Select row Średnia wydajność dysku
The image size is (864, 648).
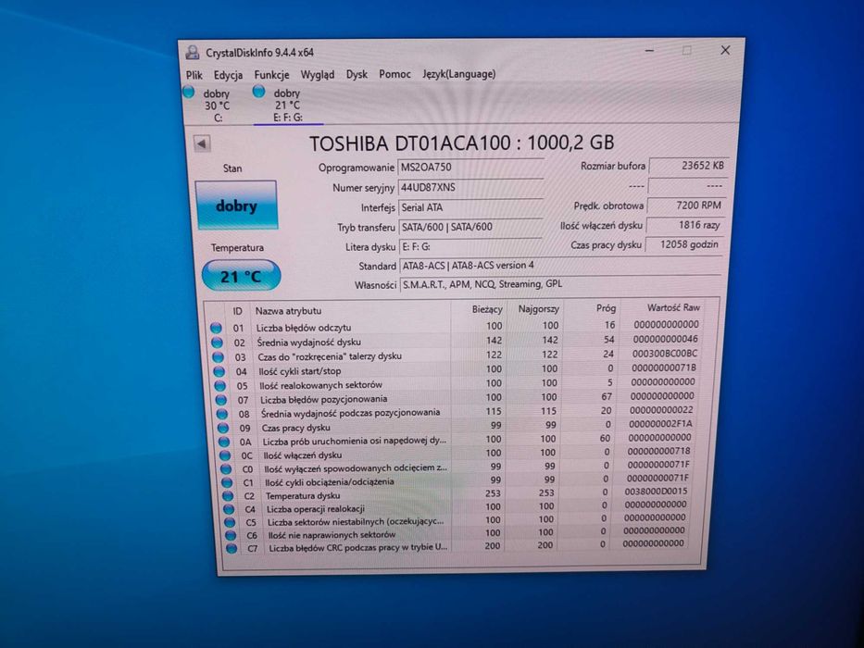click(455, 341)
